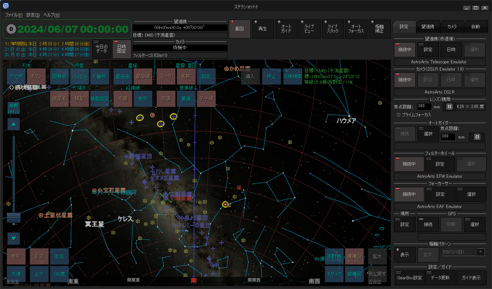Viewport: 492px width, 289px height.
Task: Click the ステラショット3 app icon in the title bar
Action: click(x=6, y=5)
